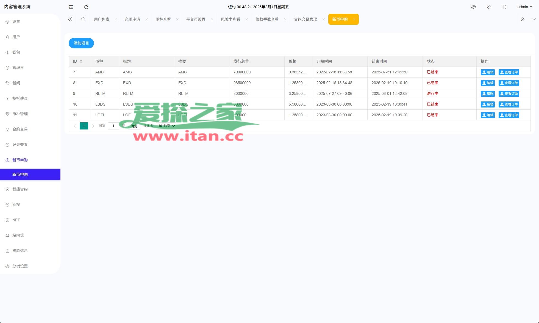Enter fullscreen via expand icon
Viewport: 539px width, 323px height.
click(504, 7)
